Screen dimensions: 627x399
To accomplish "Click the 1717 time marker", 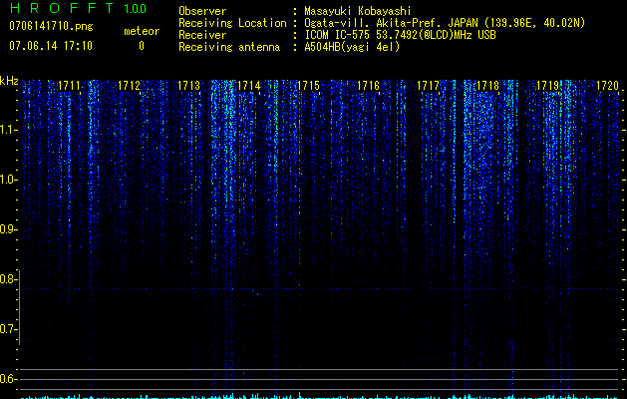I will pos(428,86).
